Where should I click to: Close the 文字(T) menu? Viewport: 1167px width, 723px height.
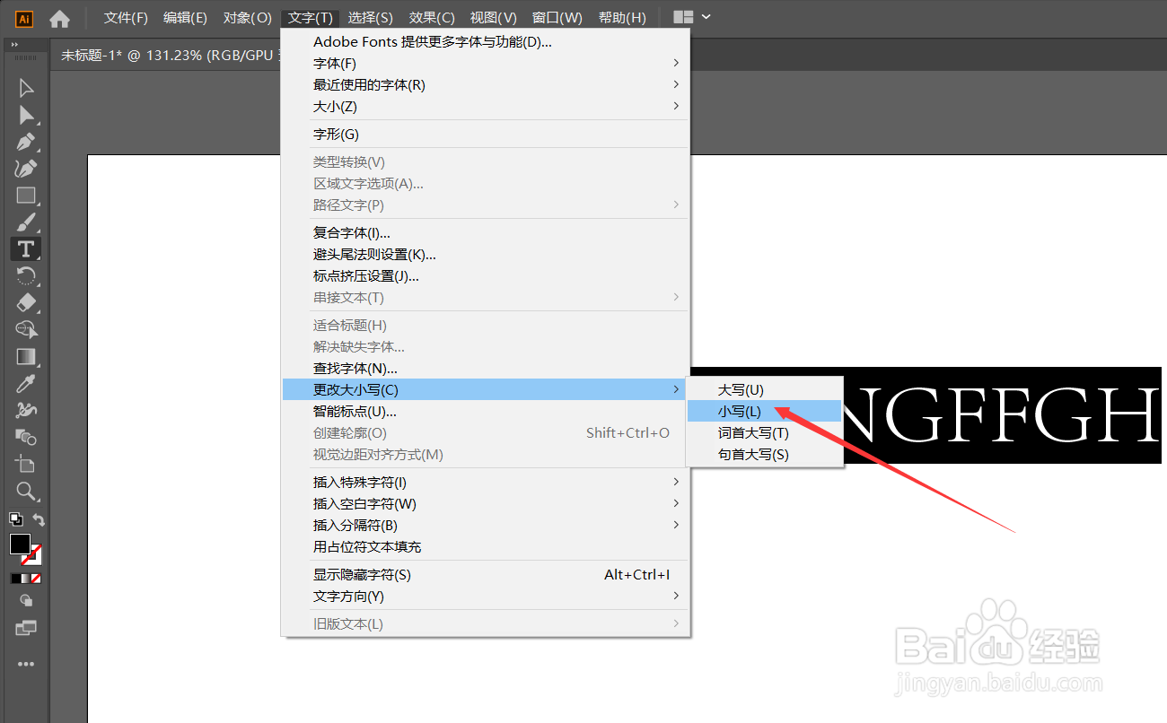pos(311,18)
